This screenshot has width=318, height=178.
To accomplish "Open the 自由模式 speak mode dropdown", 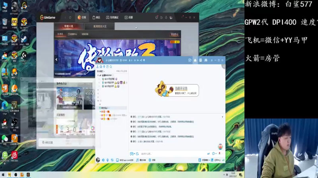I will tap(101, 71).
